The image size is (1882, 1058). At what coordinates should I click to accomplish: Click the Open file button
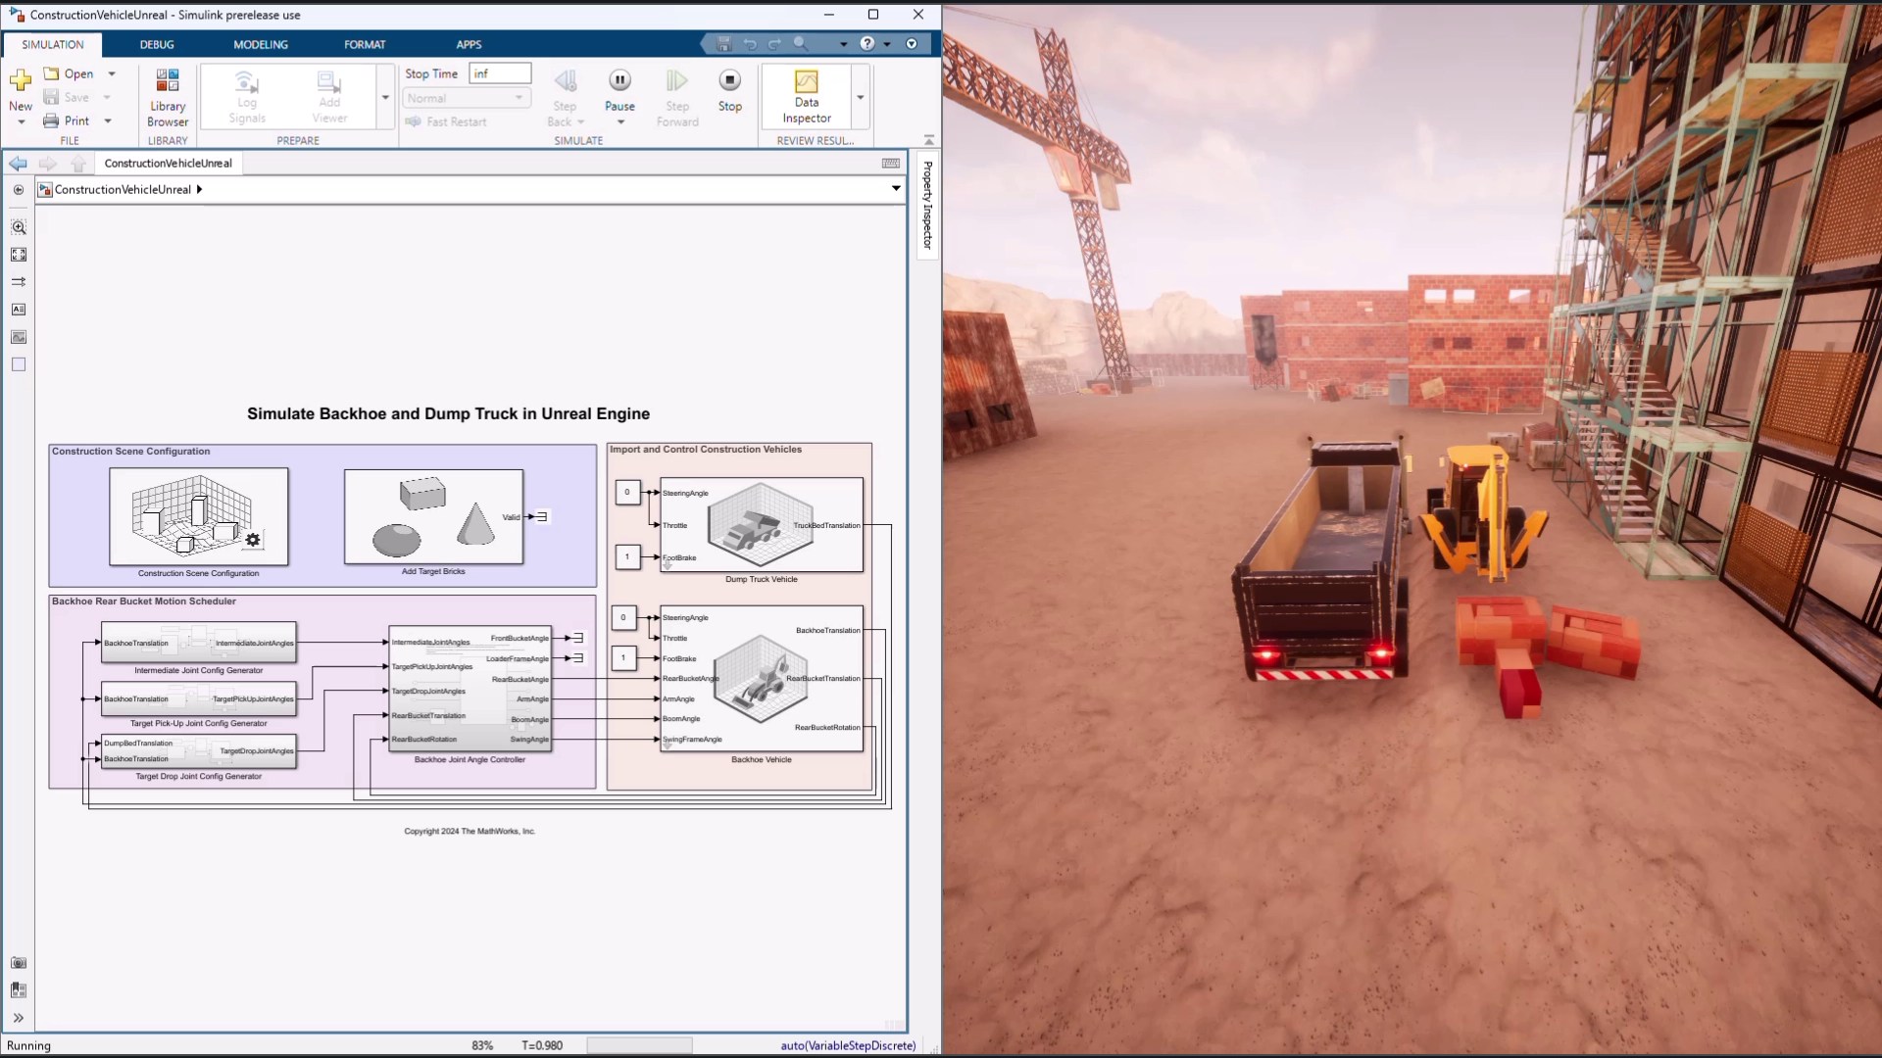point(69,73)
